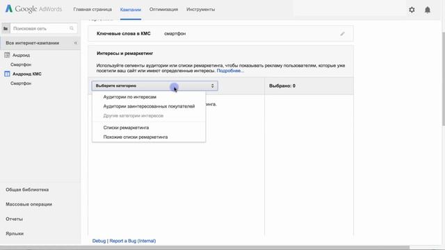Open Отчеты in the sidebar
This screenshot has height=250, width=445.
[x=14, y=219]
